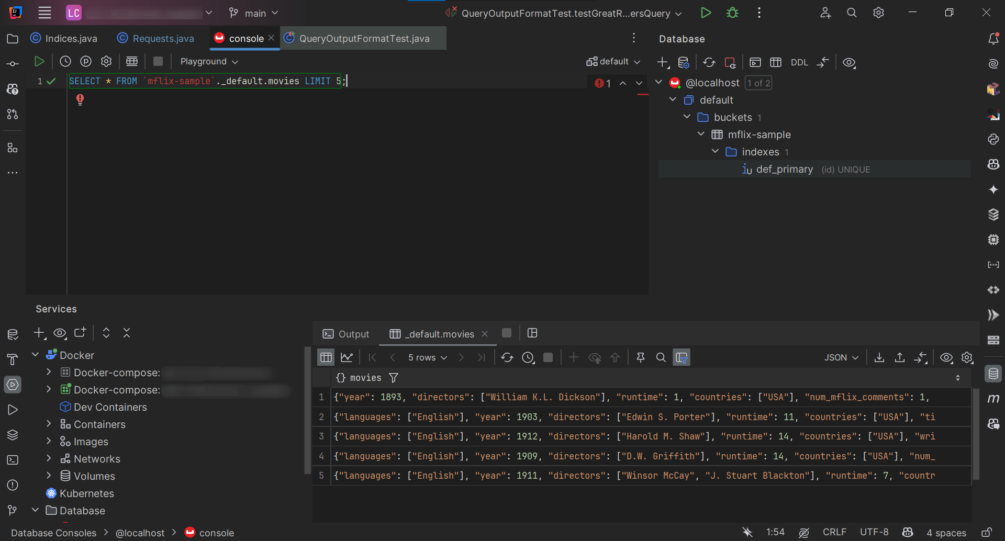1005x541 pixels.
Task: Disconnect the database via jump-to-plug icon
Action: tap(730, 62)
